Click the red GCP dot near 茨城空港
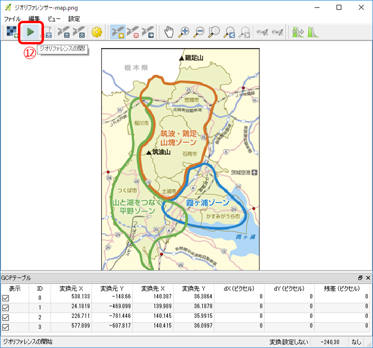This screenshot has width=373, height=348. (x=253, y=209)
